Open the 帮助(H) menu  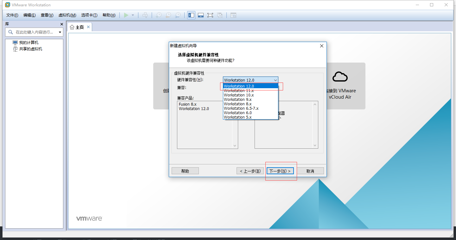click(109, 15)
